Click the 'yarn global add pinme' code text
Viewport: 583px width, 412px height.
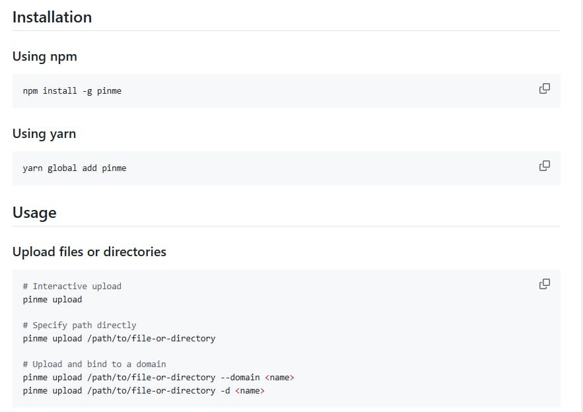tap(75, 168)
